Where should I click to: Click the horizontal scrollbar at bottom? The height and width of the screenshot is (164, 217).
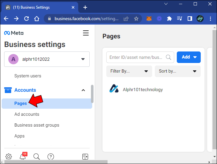point(56,162)
